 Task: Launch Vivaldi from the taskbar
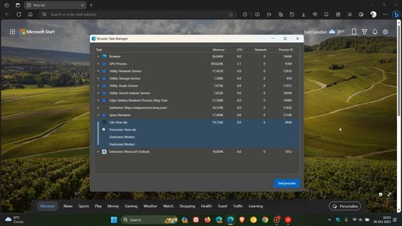coord(196,220)
